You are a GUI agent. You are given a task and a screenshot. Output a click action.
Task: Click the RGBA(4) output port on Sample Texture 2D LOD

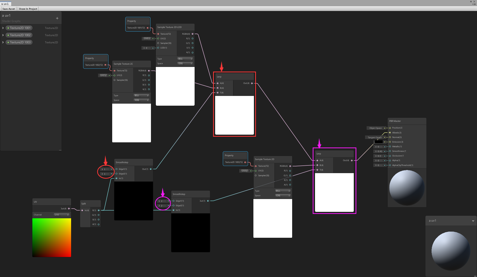pos(192,34)
